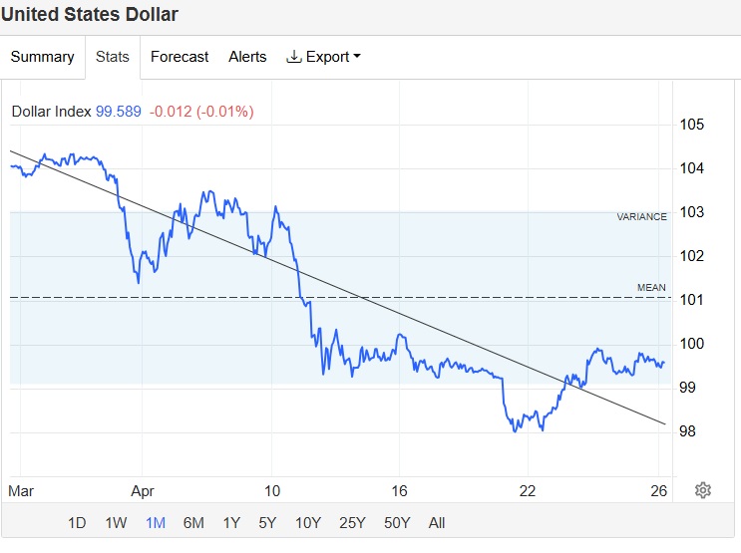This screenshot has height=553, width=741.
Task: Show the 5Y chart range
Action: tap(267, 522)
